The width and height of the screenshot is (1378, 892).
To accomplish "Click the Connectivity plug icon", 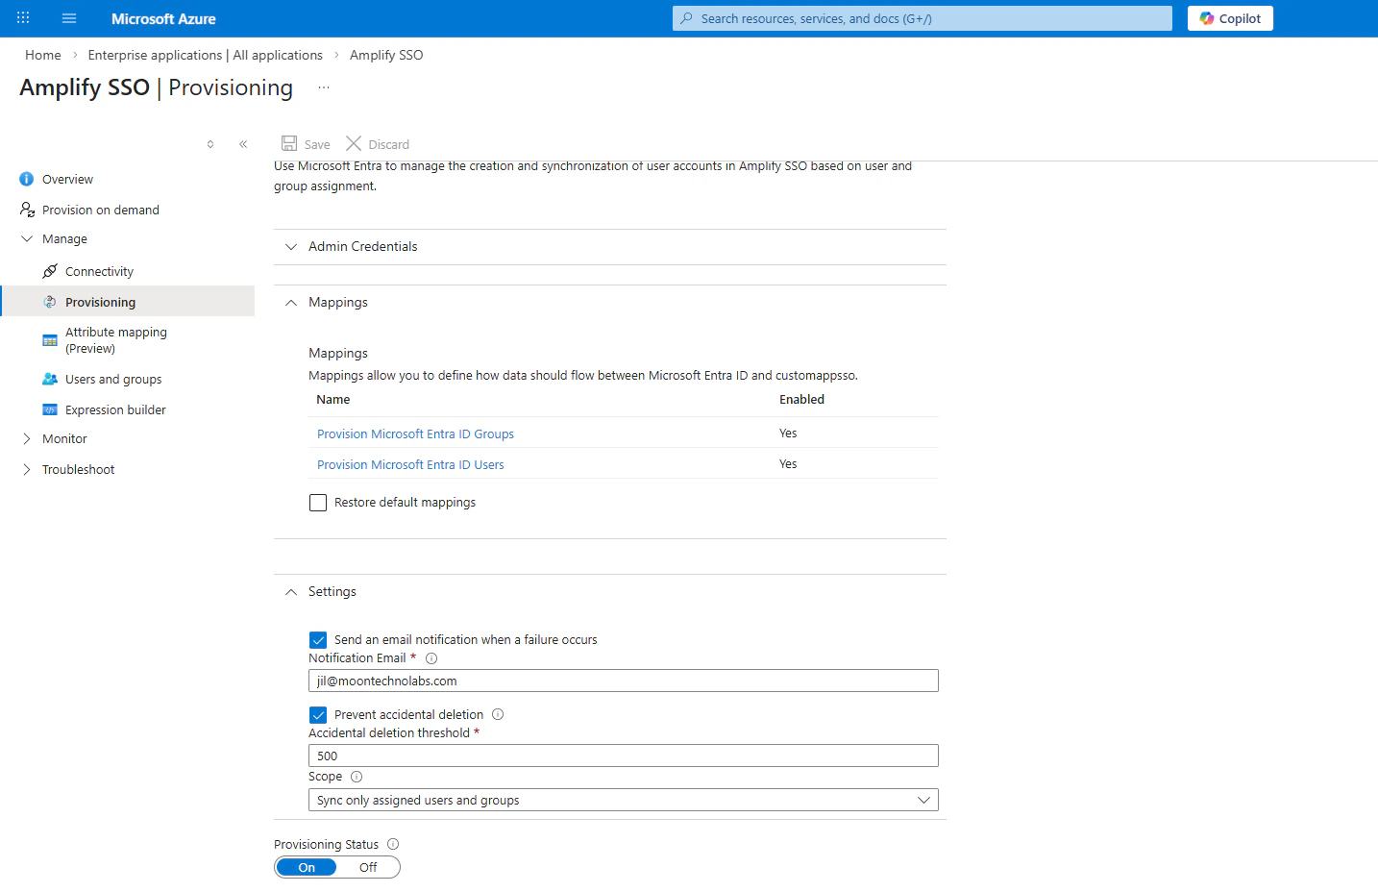I will tap(50, 271).
